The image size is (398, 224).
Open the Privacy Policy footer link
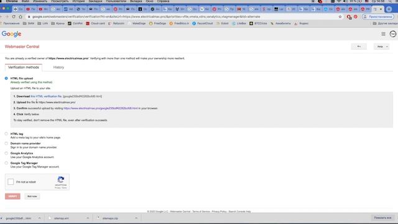pos(219,212)
